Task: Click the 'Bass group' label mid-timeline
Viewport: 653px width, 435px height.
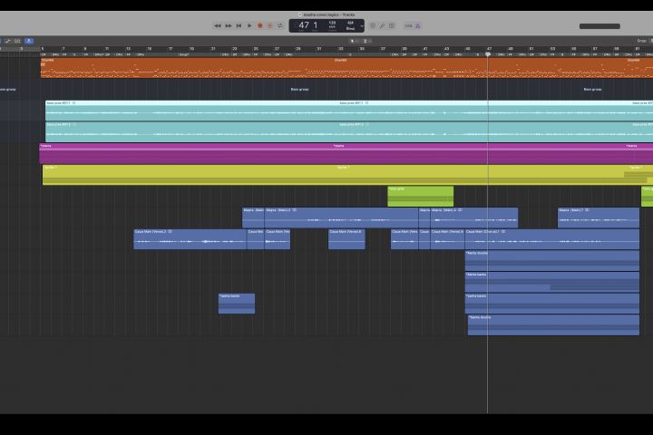Action: [x=300, y=90]
